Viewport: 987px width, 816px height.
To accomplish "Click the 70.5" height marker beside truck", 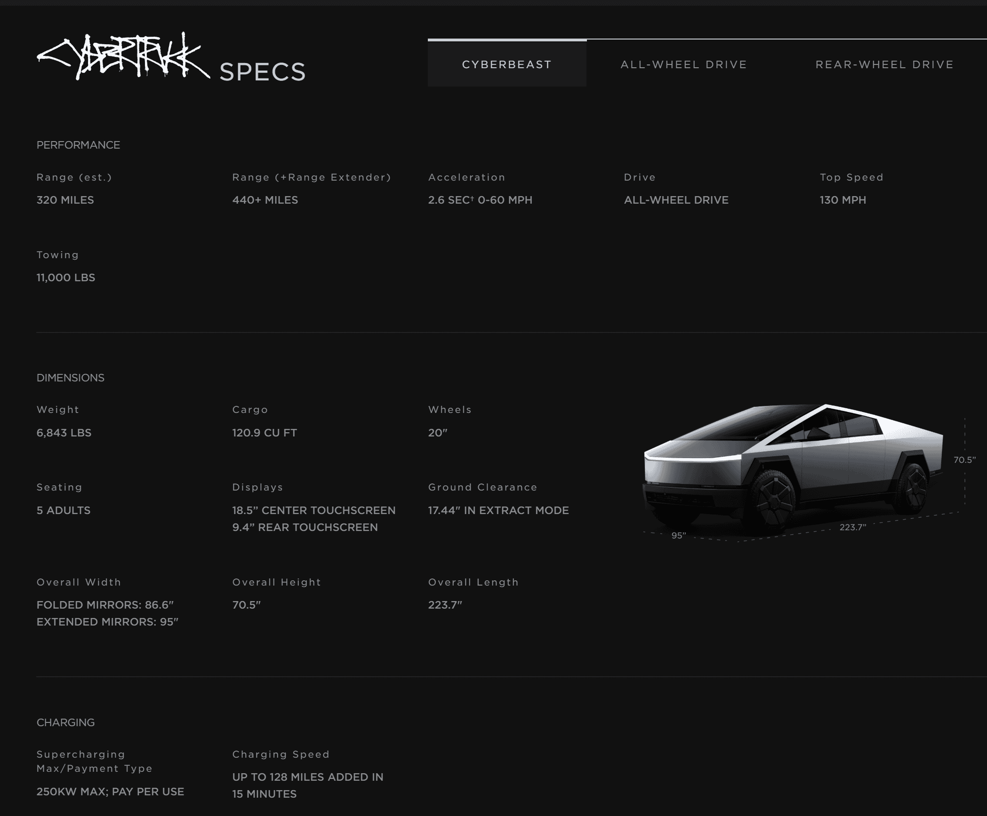I will click(x=964, y=460).
